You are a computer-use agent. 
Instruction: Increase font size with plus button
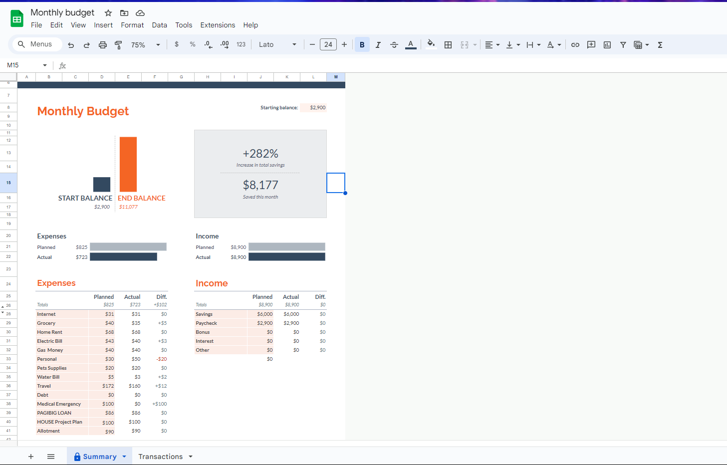point(344,44)
